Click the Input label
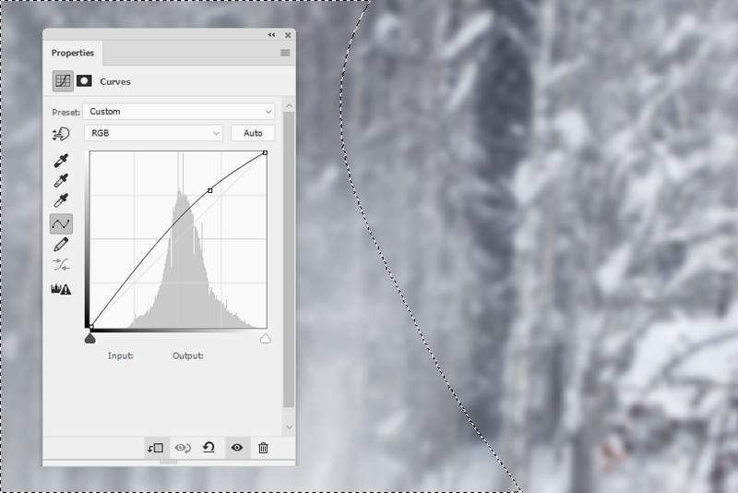Viewport: 738px width, 493px height. (x=121, y=355)
